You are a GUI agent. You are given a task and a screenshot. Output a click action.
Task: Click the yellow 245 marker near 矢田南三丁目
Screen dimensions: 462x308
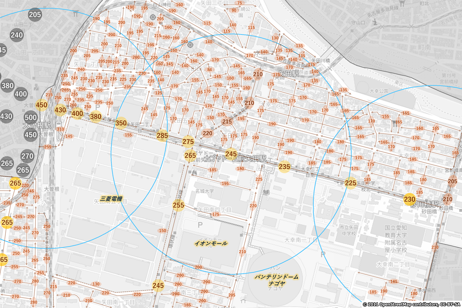coord(158,286)
